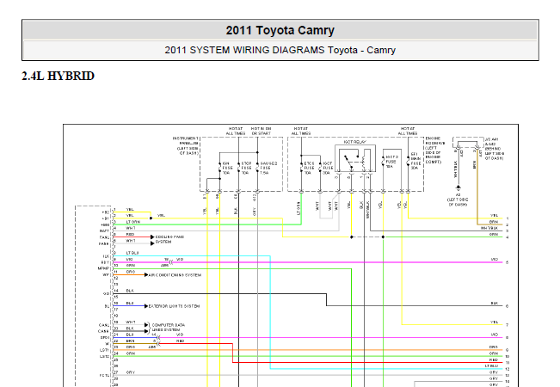This screenshot has width=560, height=387.
Task: Click 'EXTERIOR LIGHTS SYSTEM' reference label
Action: pyautogui.click(x=174, y=306)
